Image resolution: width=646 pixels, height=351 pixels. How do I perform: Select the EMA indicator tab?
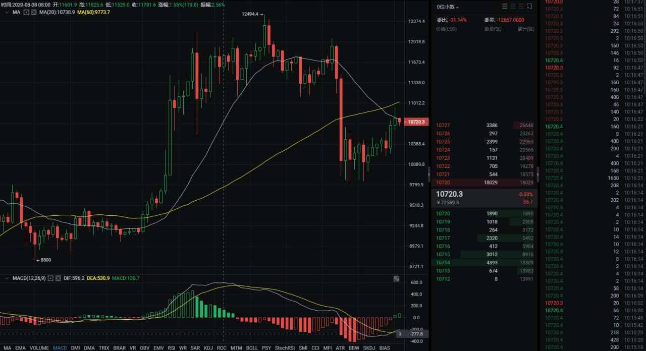(20, 348)
